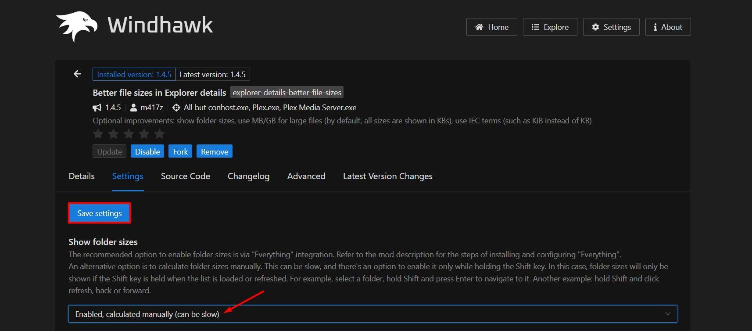This screenshot has height=331, width=752.
Task: Rate the mod one star
Action: click(x=98, y=133)
